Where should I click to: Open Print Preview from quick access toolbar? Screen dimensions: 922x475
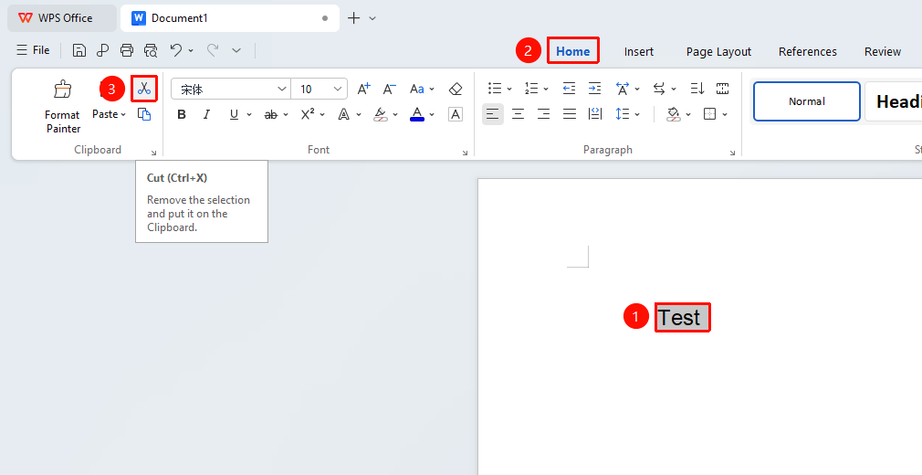151,50
